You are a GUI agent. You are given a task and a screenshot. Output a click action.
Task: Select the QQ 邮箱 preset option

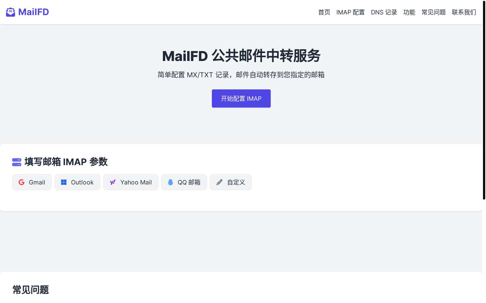click(x=184, y=182)
